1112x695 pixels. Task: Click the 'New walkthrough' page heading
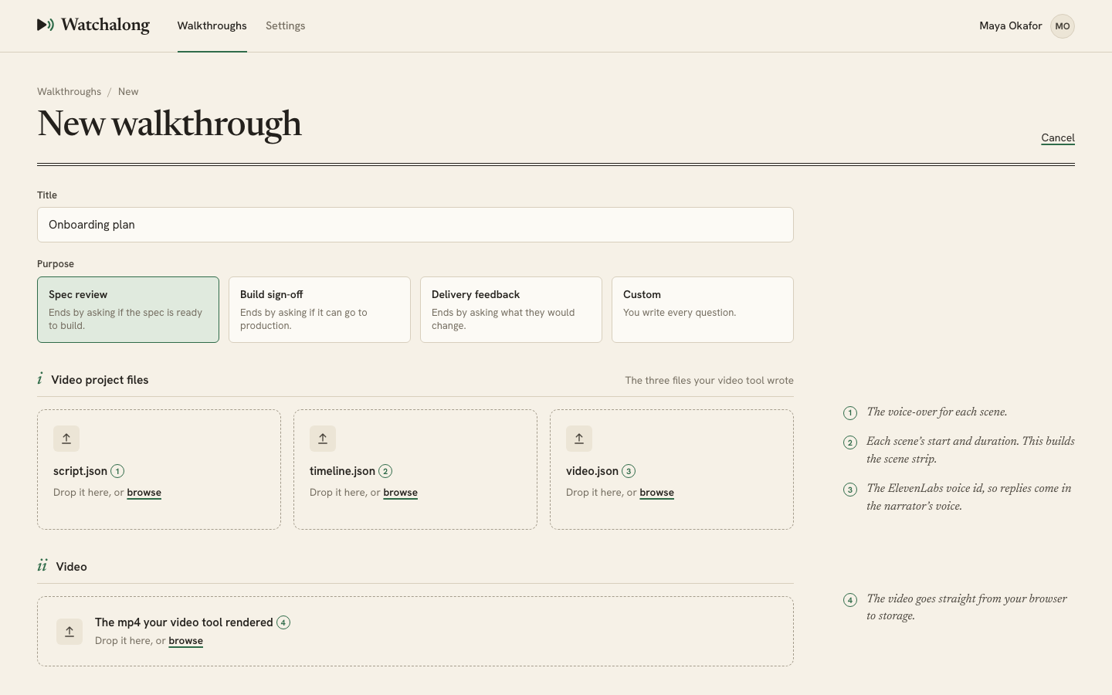169,124
